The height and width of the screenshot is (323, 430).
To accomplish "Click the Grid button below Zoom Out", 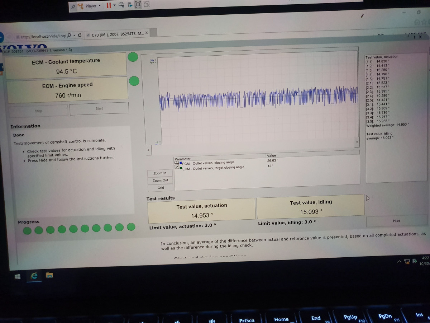I will 160,188.
